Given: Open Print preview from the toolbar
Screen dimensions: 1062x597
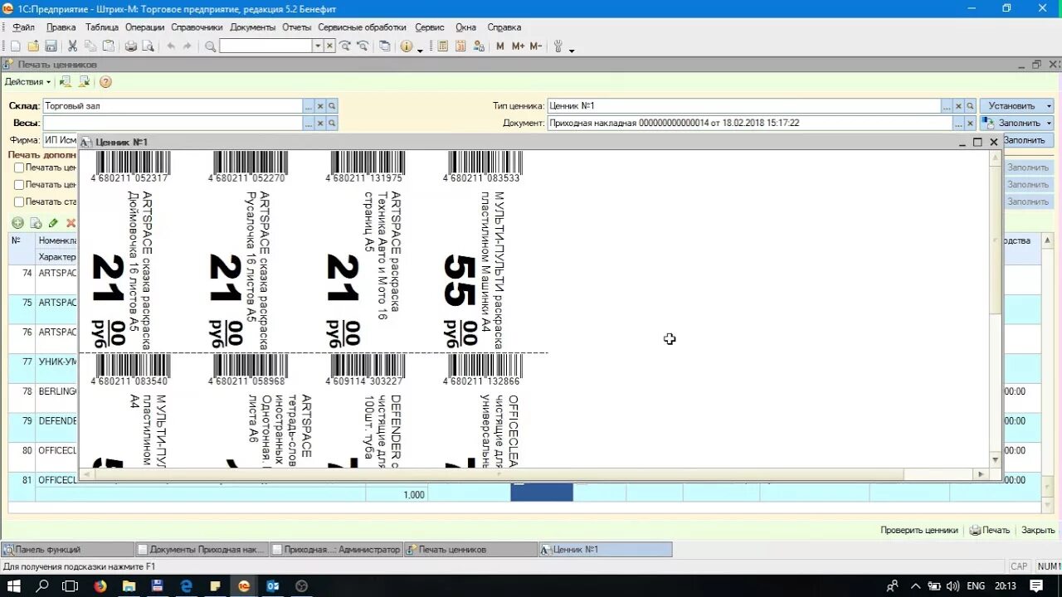Looking at the screenshot, I should pos(148,46).
